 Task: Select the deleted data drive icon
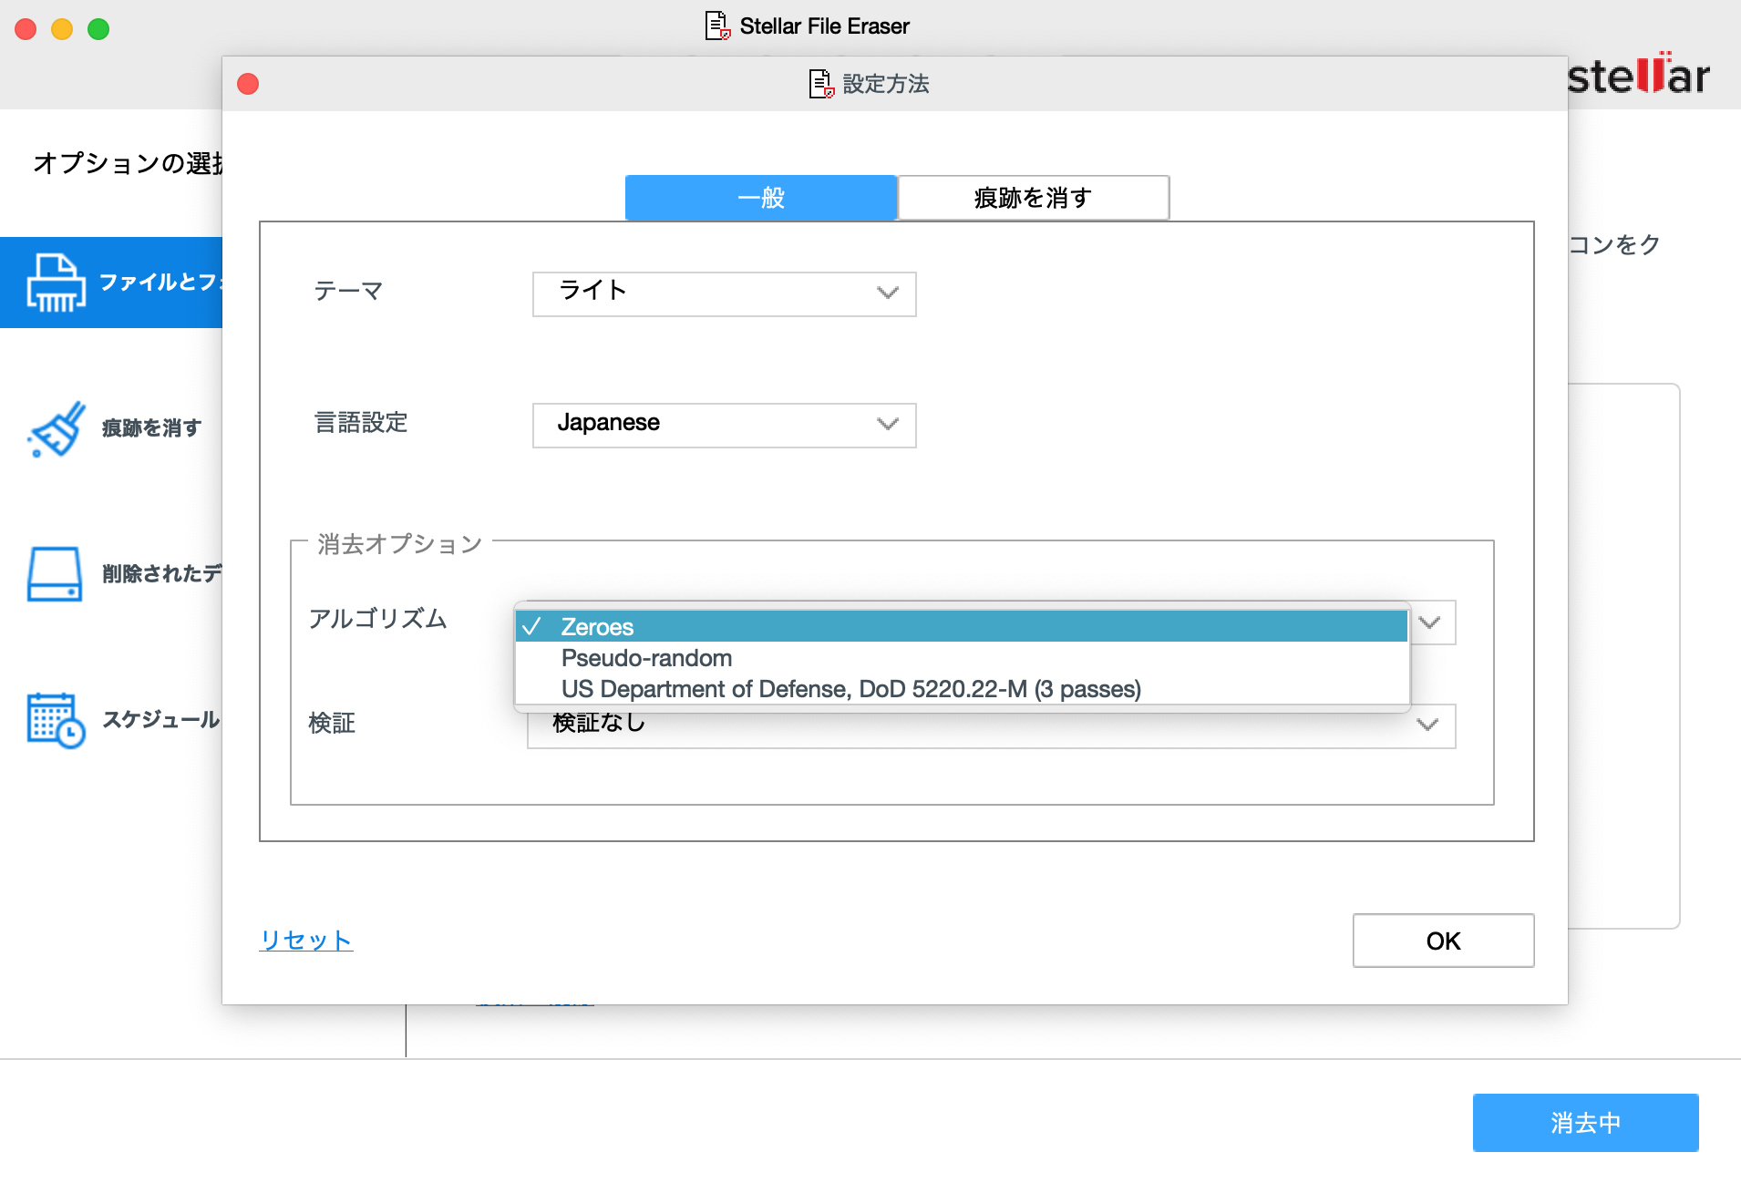(55, 574)
